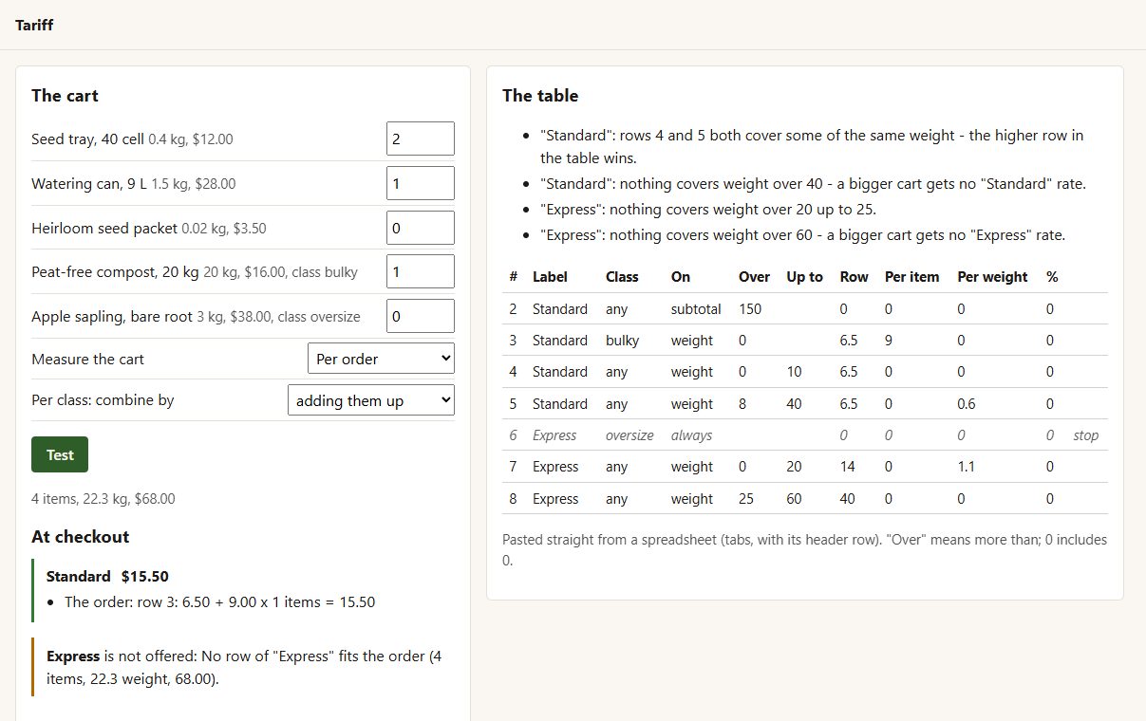Focus the Watering can quantity box
This screenshot has height=721, width=1146.
(x=421, y=183)
